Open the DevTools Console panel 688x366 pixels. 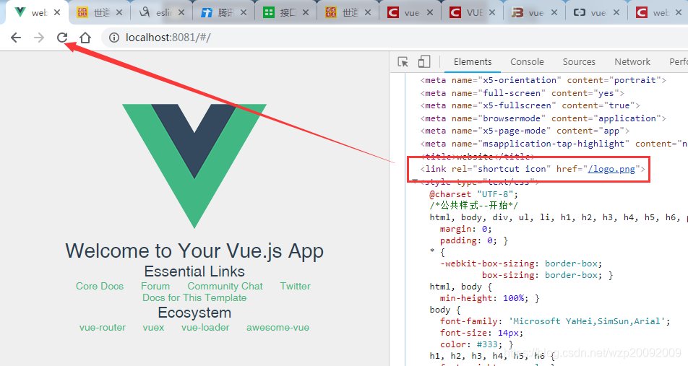click(x=527, y=62)
